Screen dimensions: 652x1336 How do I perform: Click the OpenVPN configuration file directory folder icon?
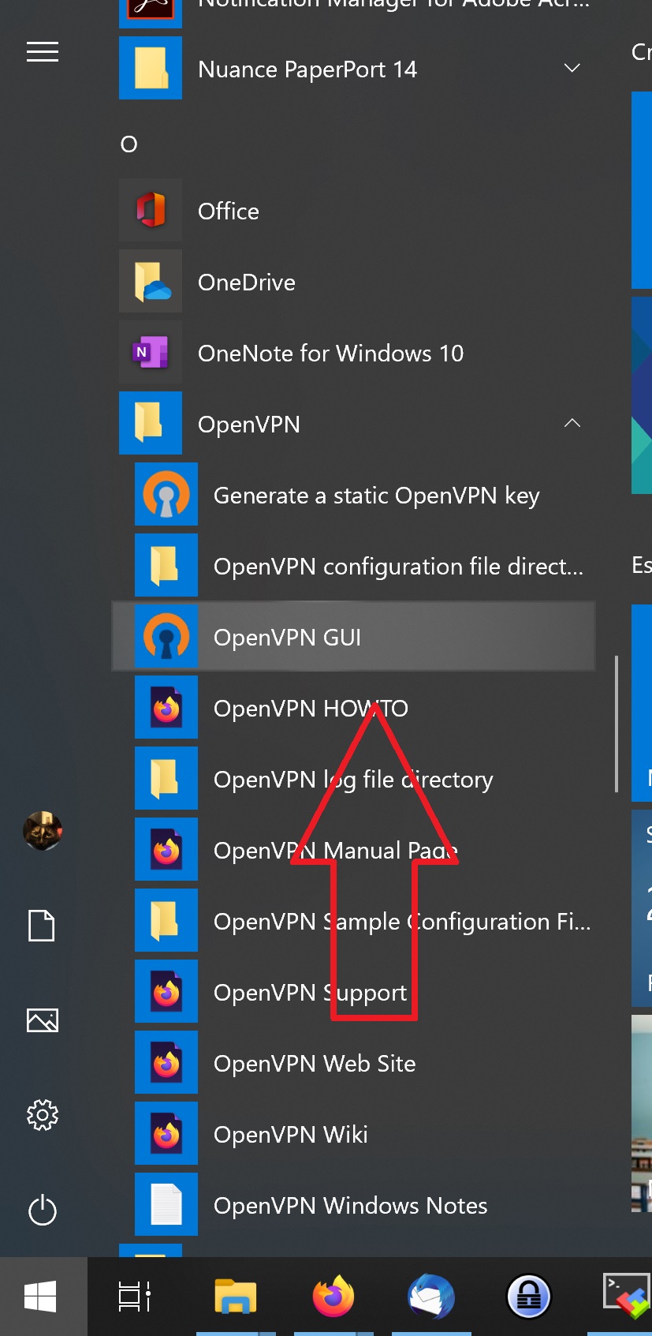166,565
